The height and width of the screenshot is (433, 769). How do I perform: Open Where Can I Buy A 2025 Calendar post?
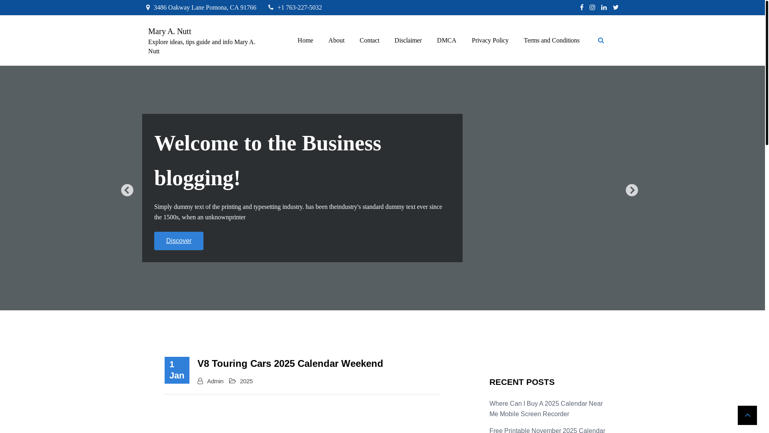tap(546, 409)
